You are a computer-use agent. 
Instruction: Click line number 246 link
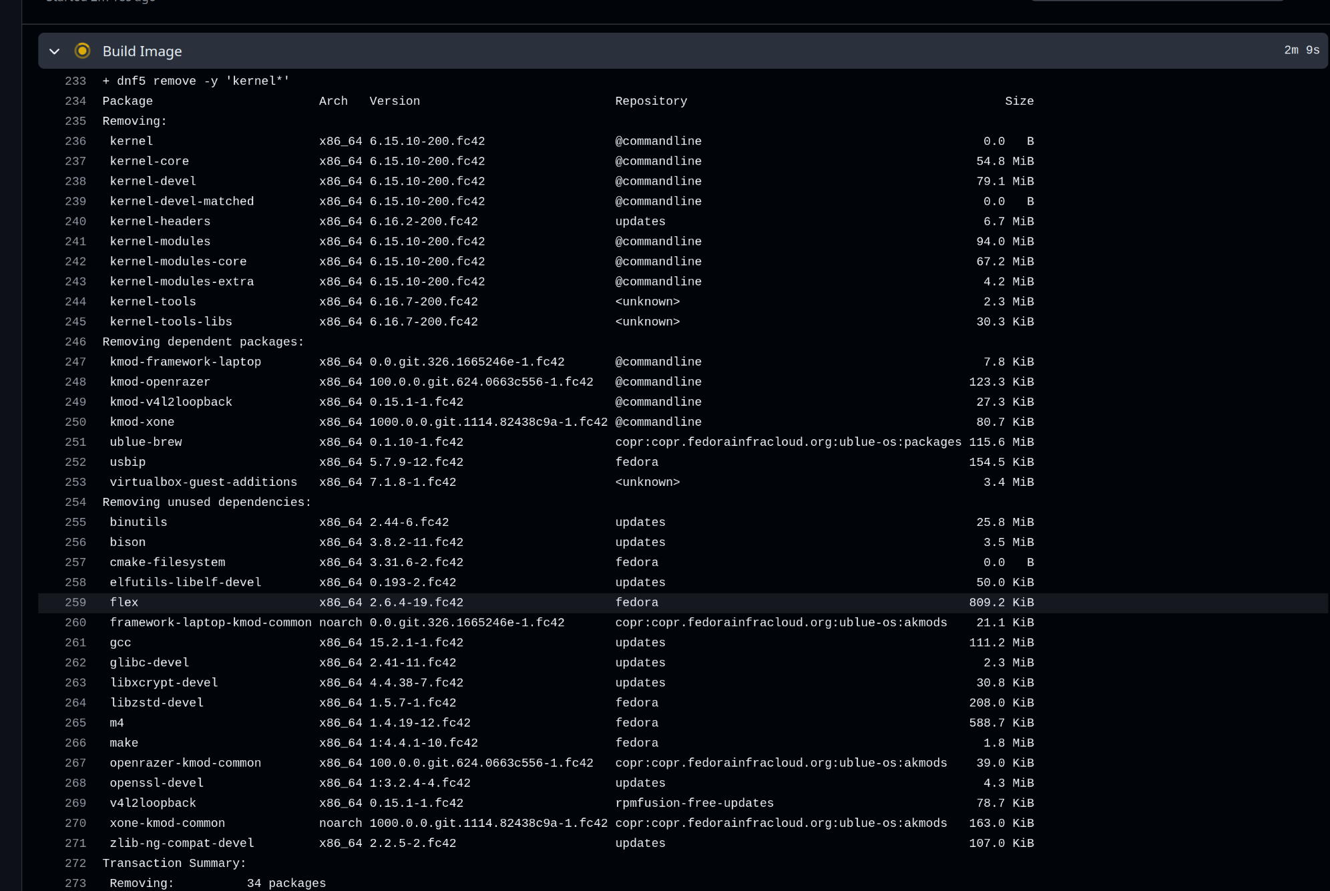pyautogui.click(x=75, y=342)
